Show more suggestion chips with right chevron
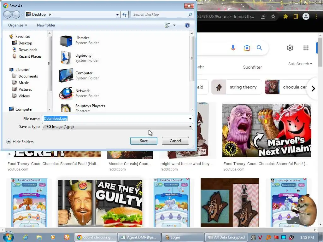This screenshot has height=242, width=323. click(313, 89)
